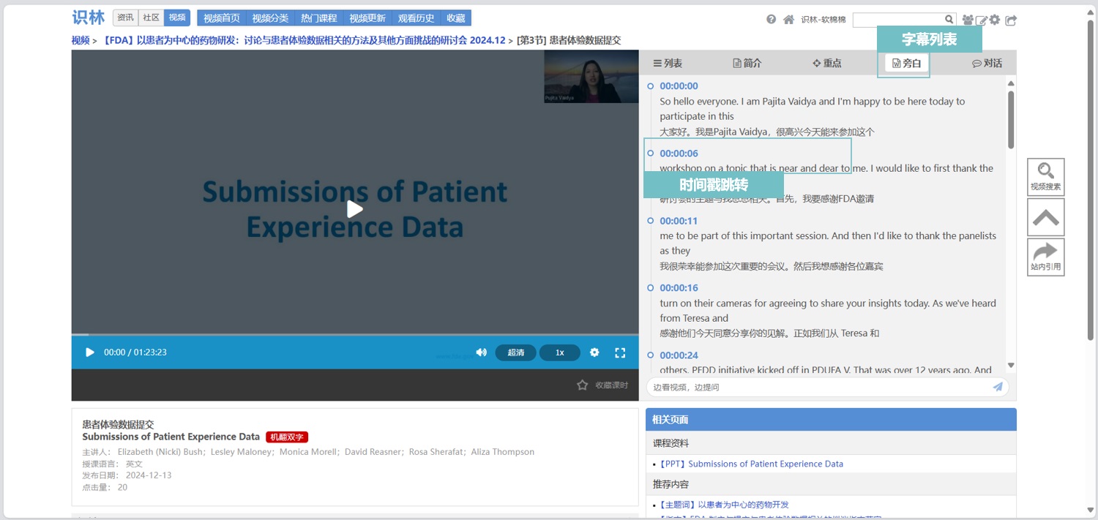The image size is (1098, 520).
Task: Switch to the 对话 tab
Action: tap(987, 64)
